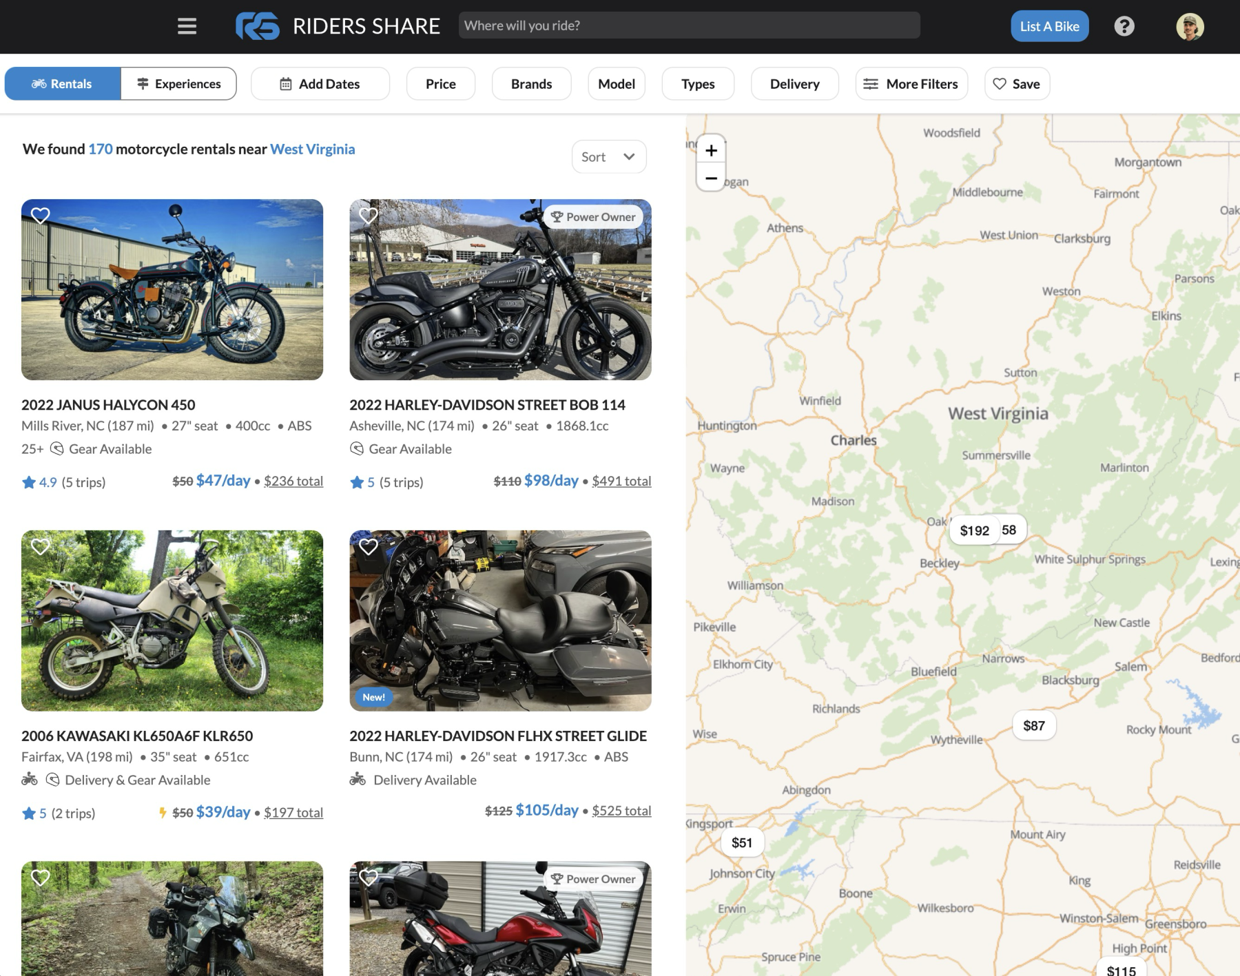The width and height of the screenshot is (1240, 976).
Task: Click the delivery icon on the Street Glide listing
Action: [358, 779]
